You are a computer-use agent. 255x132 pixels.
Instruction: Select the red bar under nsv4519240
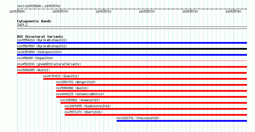(x=132, y=67)
